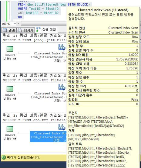The width and height of the screenshot is (141, 168).
Task: Click the SELECT table icon in query 1
Action: click(x=10, y=49)
